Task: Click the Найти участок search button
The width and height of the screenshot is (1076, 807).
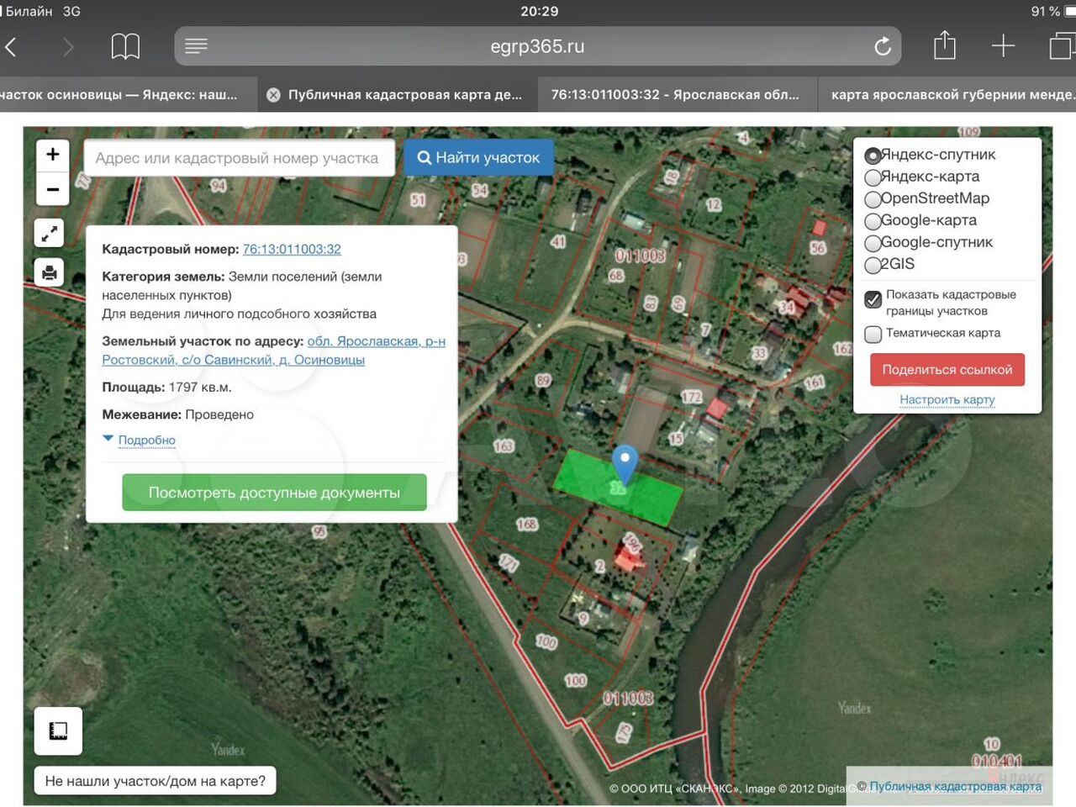Action: click(x=478, y=157)
